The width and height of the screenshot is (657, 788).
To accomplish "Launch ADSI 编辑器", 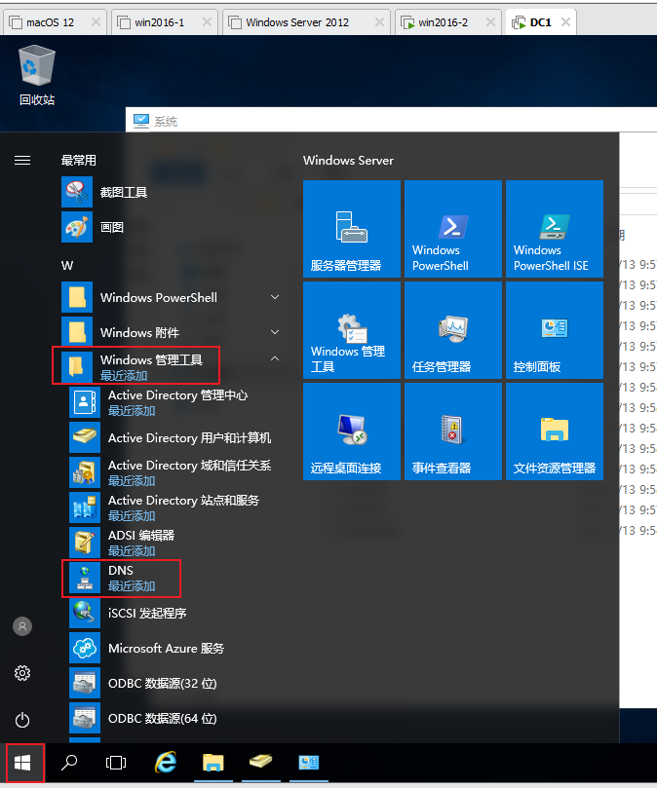I will click(x=174, y=543).
